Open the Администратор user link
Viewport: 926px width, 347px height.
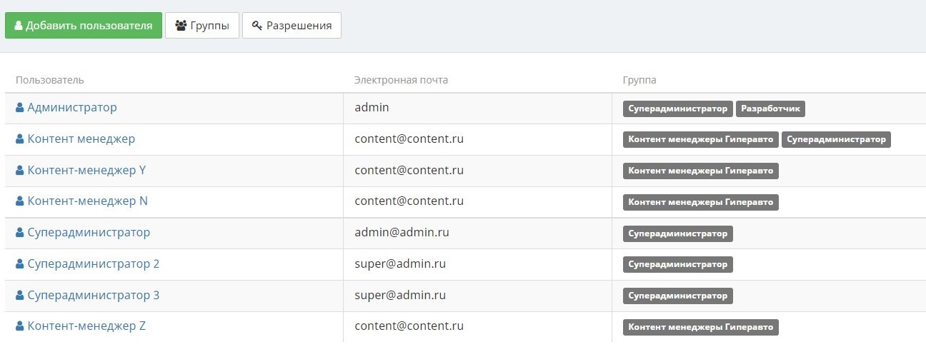pos(71,108)
